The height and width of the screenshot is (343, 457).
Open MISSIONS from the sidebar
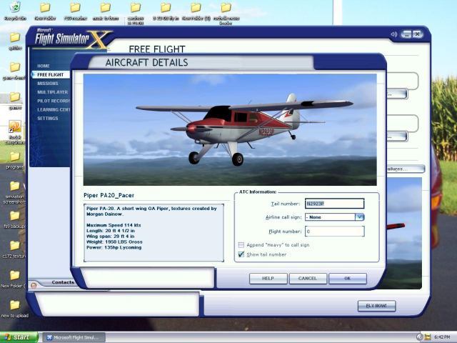click(x=48, y=84)
